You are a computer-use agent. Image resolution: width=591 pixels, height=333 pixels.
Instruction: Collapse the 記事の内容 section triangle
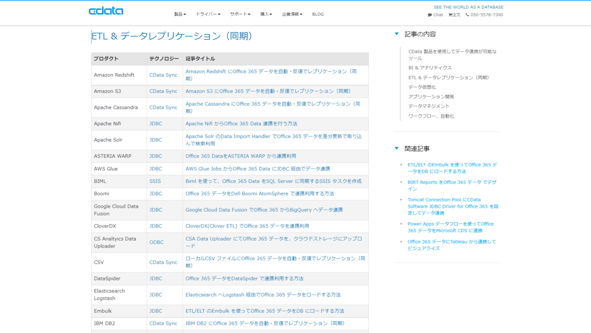(397, 34)
